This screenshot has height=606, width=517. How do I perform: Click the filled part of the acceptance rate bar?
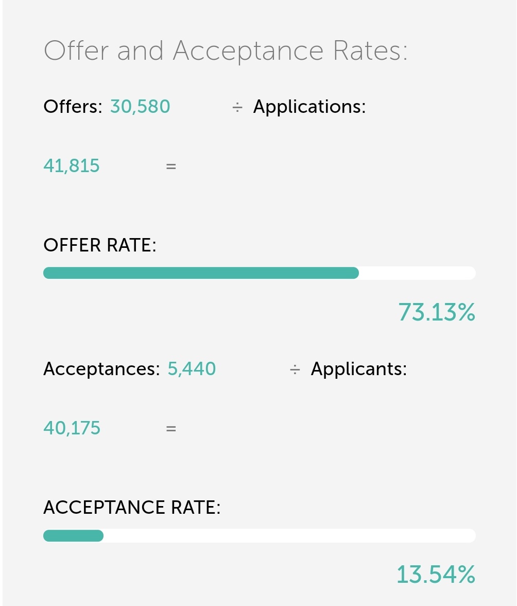tap(73, 536)
